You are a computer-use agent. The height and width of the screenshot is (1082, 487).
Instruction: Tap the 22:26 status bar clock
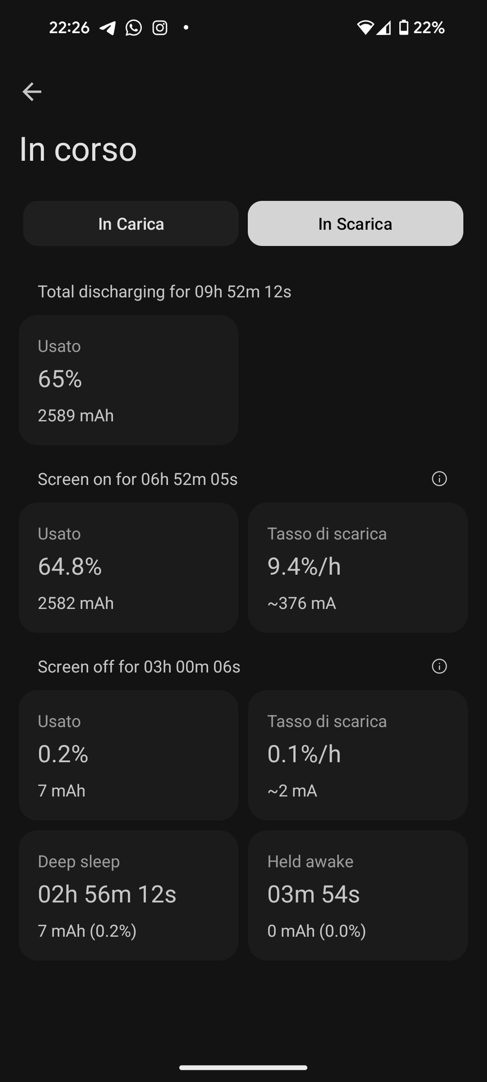69,28
